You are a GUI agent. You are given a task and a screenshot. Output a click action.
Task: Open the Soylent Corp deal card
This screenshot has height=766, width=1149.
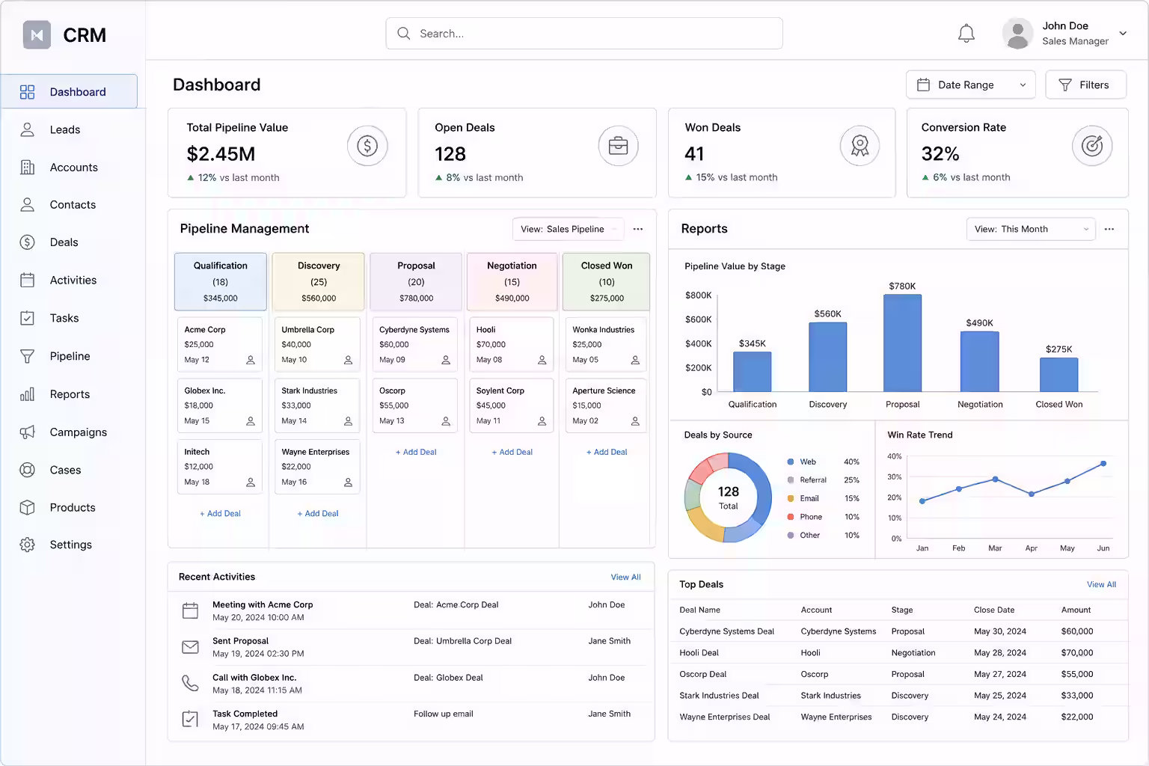click(511, 405)
